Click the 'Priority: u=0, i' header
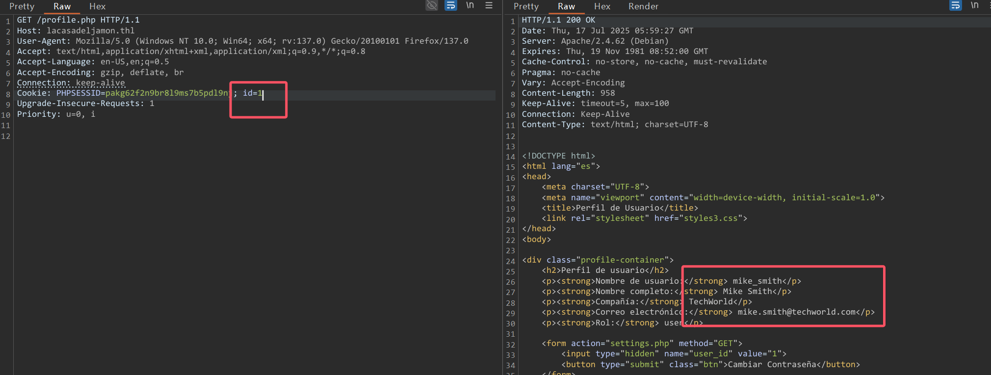The image size is (991, 375). (56, 114)
